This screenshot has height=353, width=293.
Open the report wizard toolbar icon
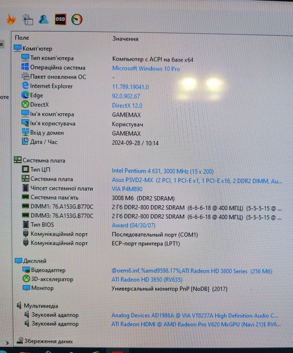[x=28, y=20]
